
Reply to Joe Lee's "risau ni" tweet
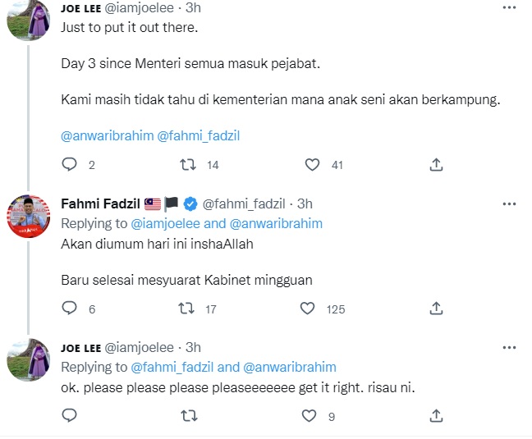pyautogui.click(x=69, y=416)
